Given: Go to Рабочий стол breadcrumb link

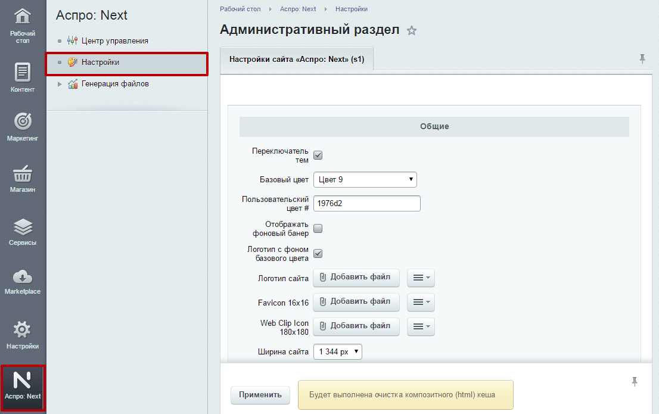Looking at the screenshot, I should [240, 9].
